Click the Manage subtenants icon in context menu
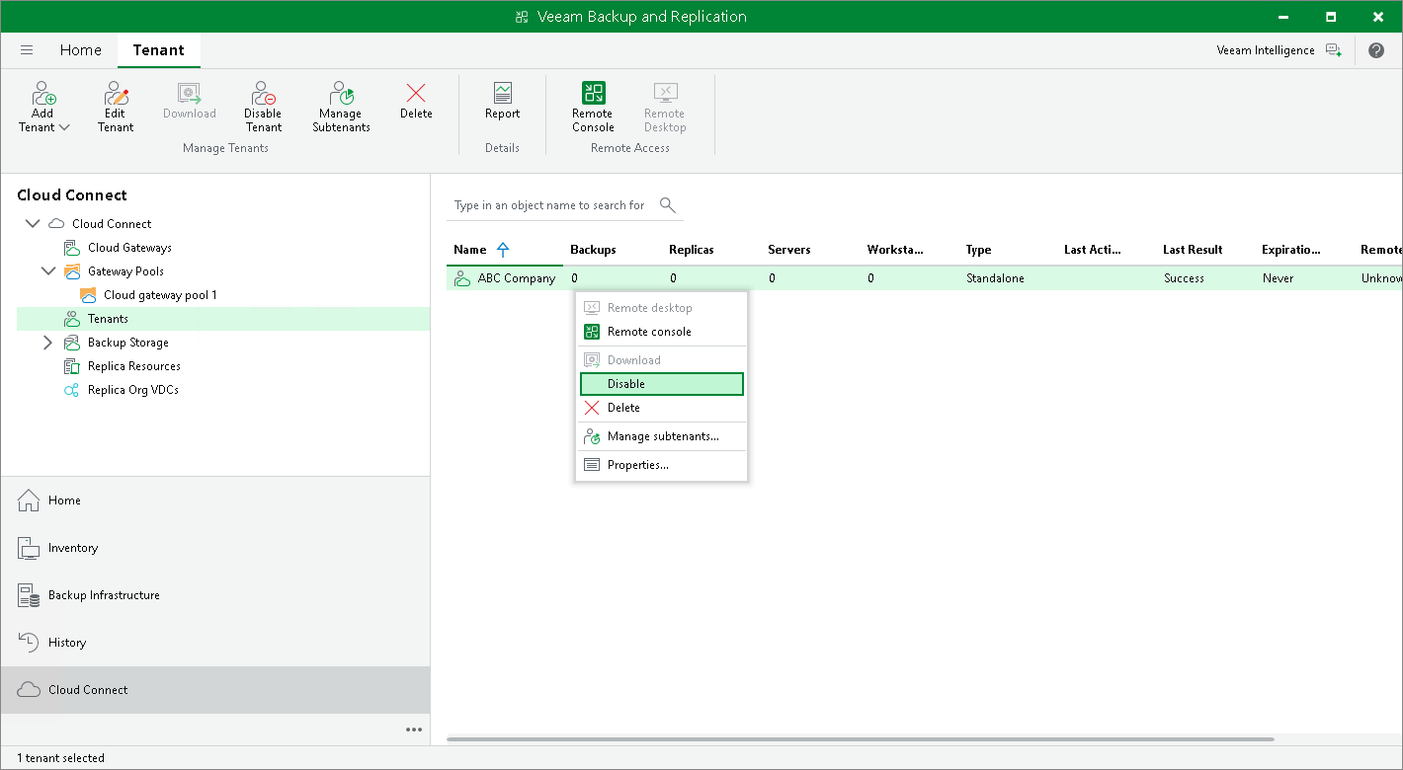Image resolution: width=1403 pixels, height=770 pixels. pyautogui.click(x=592, y=436)
